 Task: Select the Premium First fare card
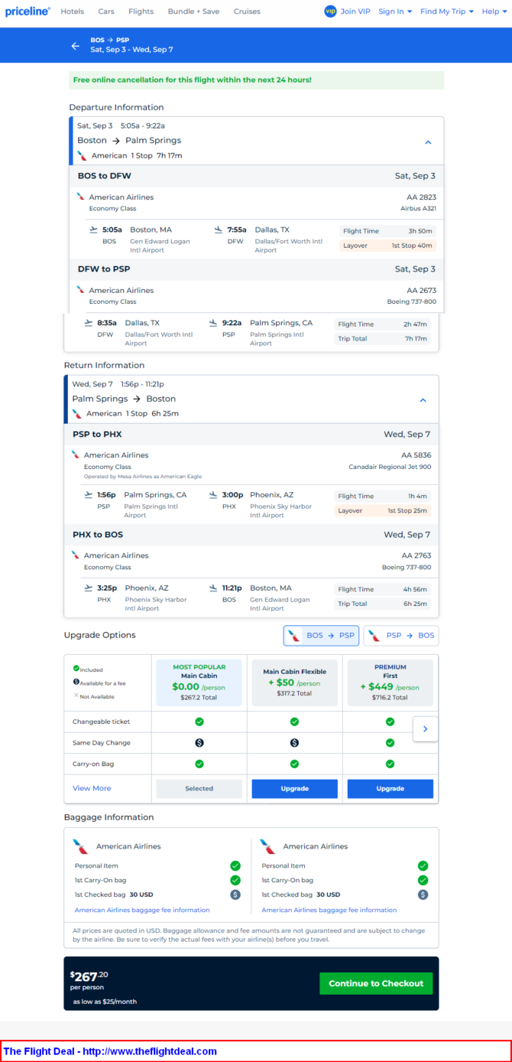coord(390,682)
